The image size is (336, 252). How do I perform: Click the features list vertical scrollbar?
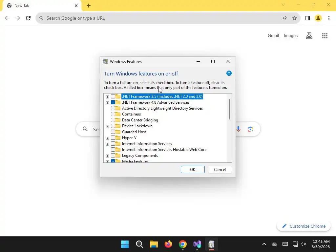229,109
